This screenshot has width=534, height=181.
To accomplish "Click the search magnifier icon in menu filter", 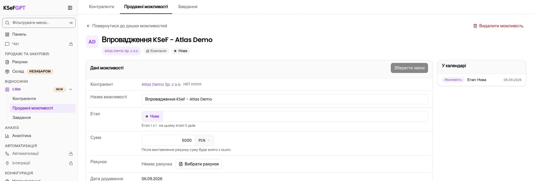I will click(x=8, y=23).
